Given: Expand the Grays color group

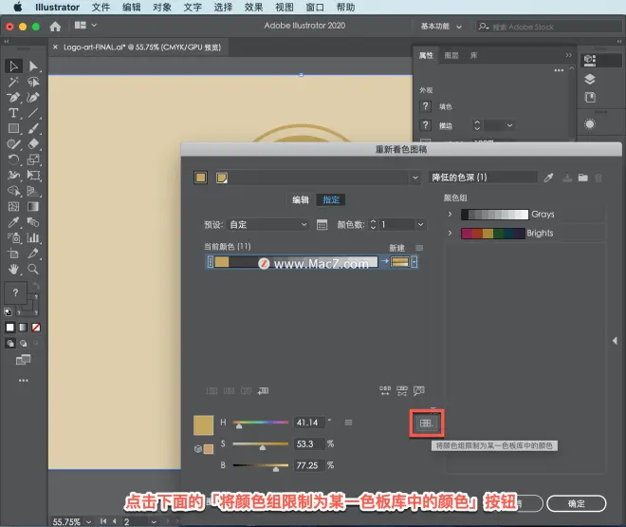Looking at the screenshot, I should [x=450, y=215].
